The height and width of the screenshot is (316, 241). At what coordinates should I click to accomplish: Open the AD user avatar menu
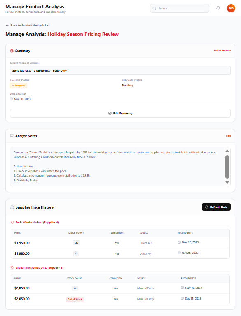tap(231, 8)
